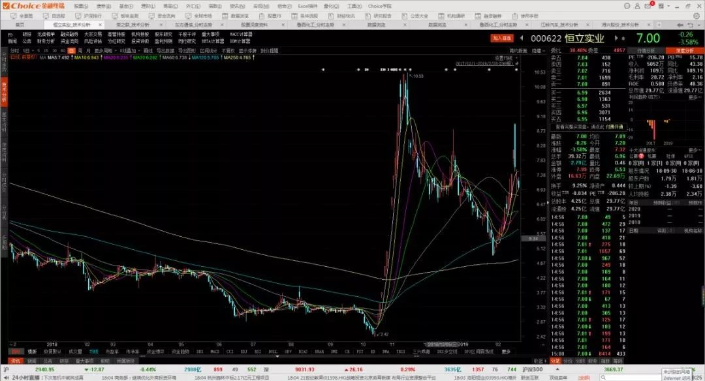Switch to the 东方通信_分时走势 tab

click(x=193, y=25)
